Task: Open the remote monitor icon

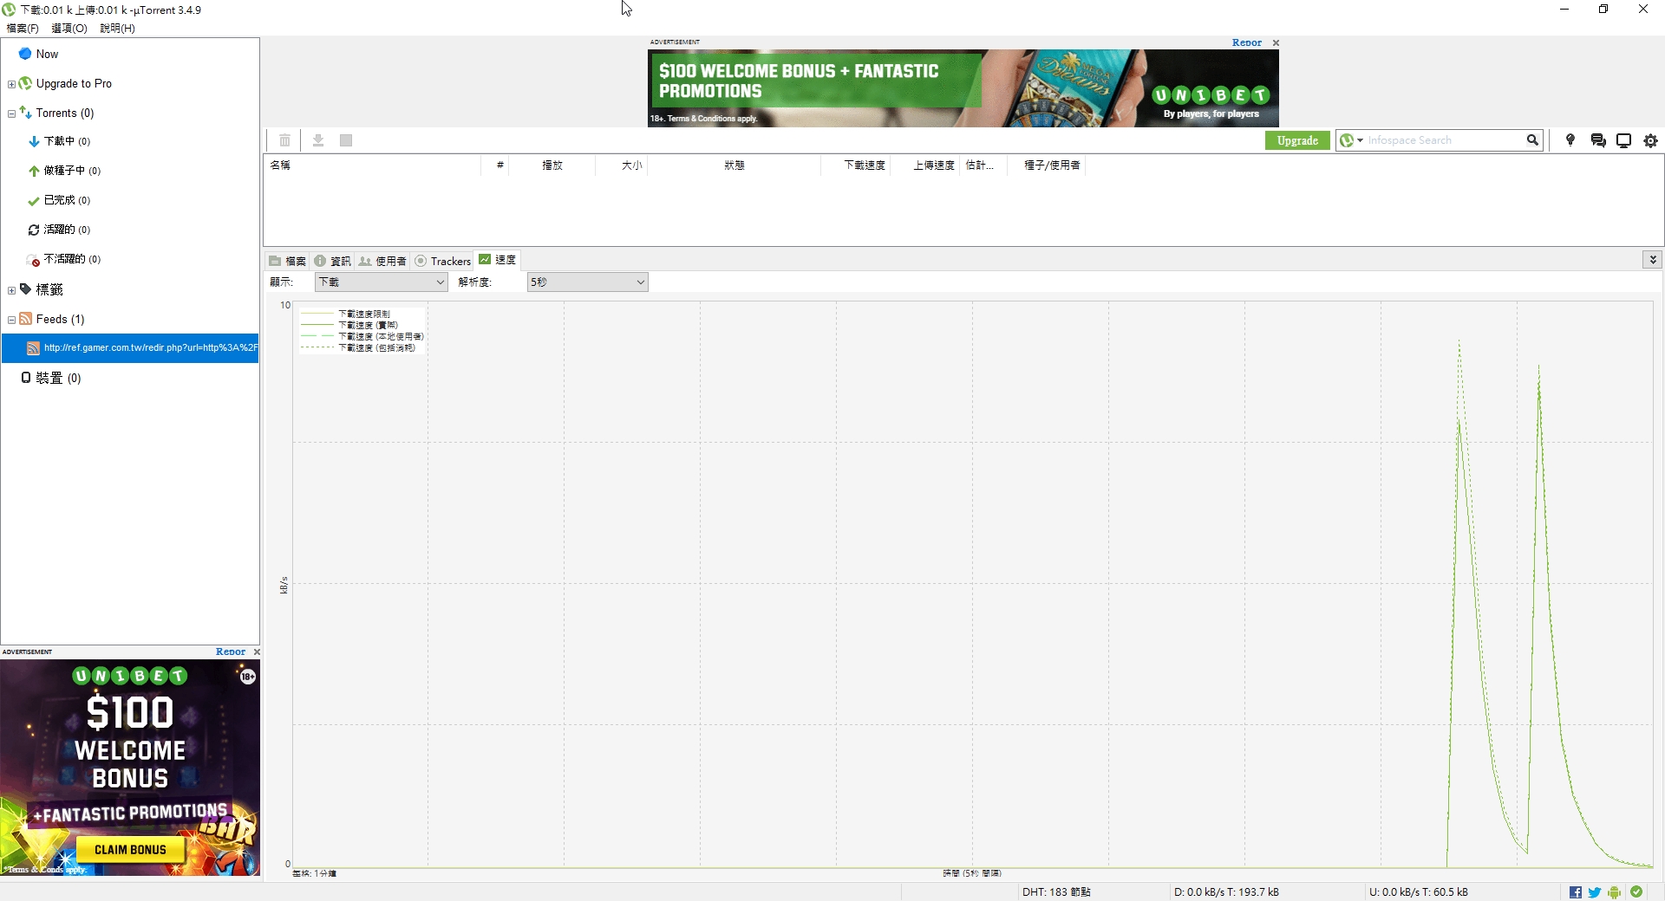Action: tap(1624, 140)
